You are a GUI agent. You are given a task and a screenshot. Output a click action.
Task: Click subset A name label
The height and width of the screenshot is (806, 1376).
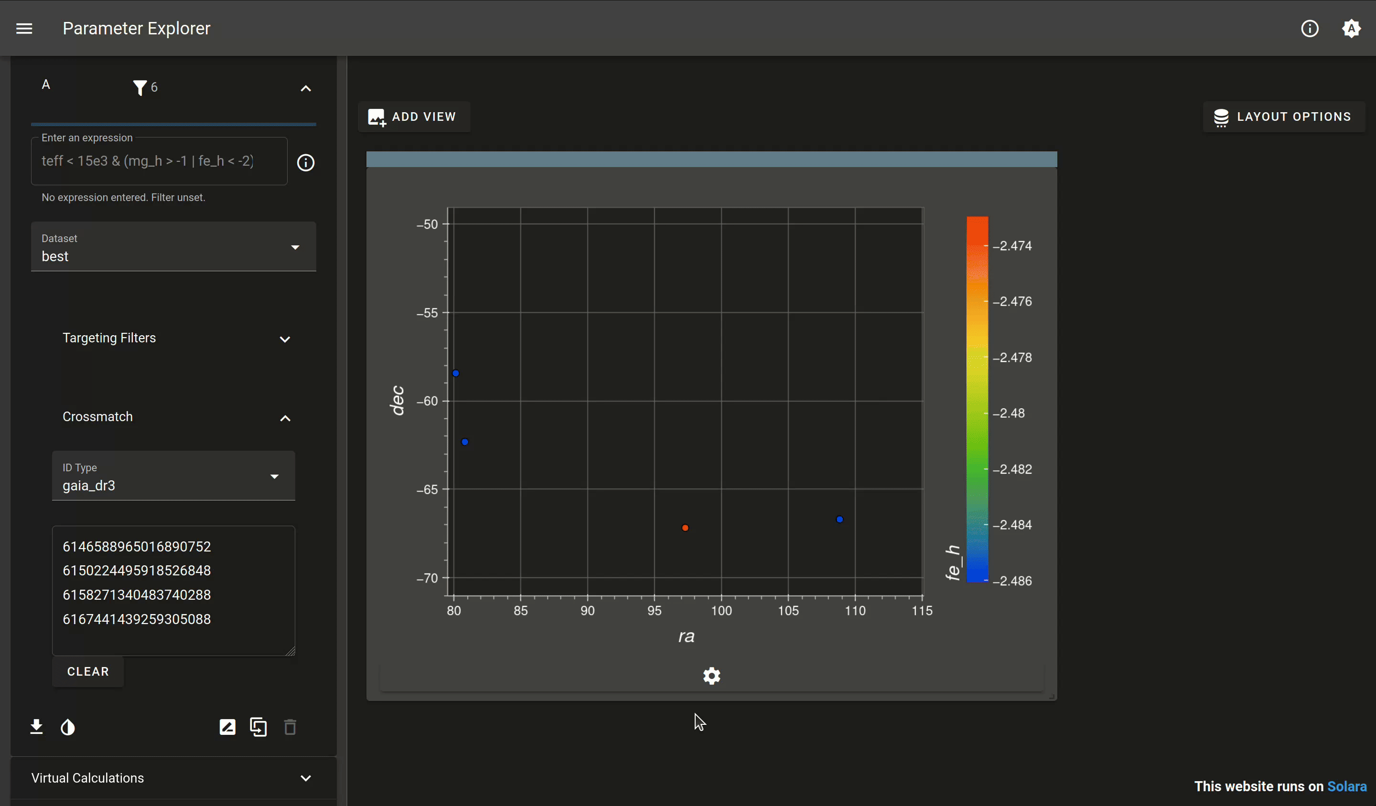[x=46, y=85]
